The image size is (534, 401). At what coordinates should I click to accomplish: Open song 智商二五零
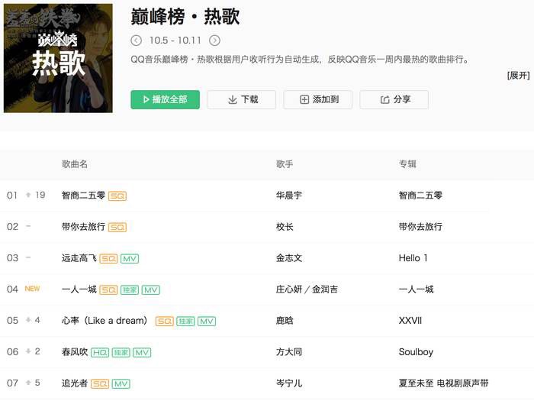pos(83,196)
